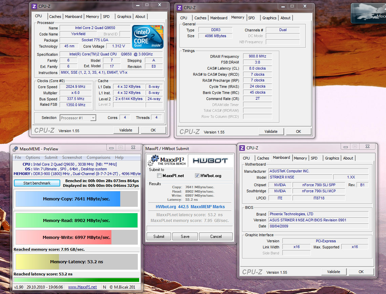Click OK in the Memory window

(298, 132)
